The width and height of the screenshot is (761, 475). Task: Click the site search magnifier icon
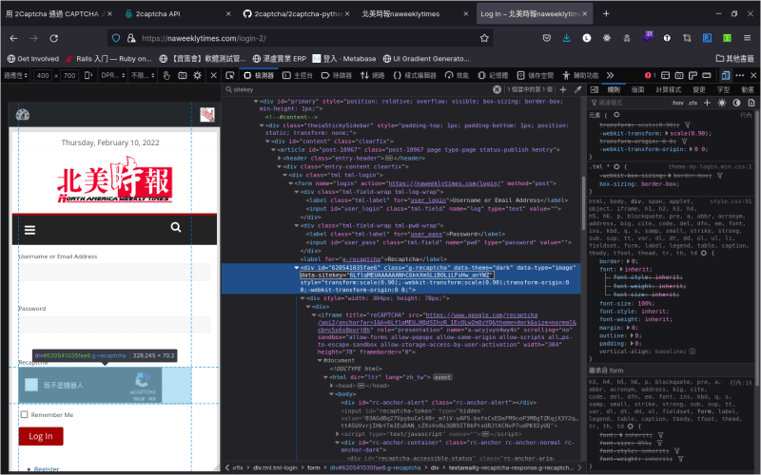tap(176, 227)
